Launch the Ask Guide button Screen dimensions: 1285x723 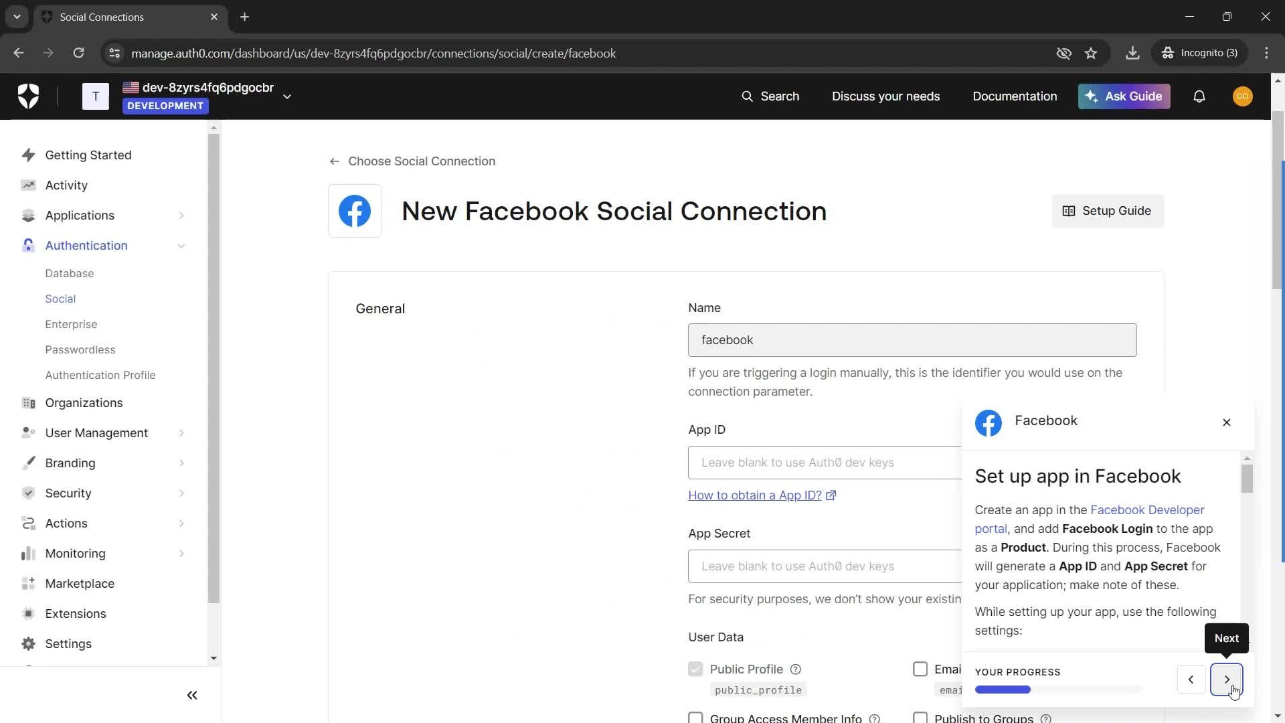[x=1124, y=96]
